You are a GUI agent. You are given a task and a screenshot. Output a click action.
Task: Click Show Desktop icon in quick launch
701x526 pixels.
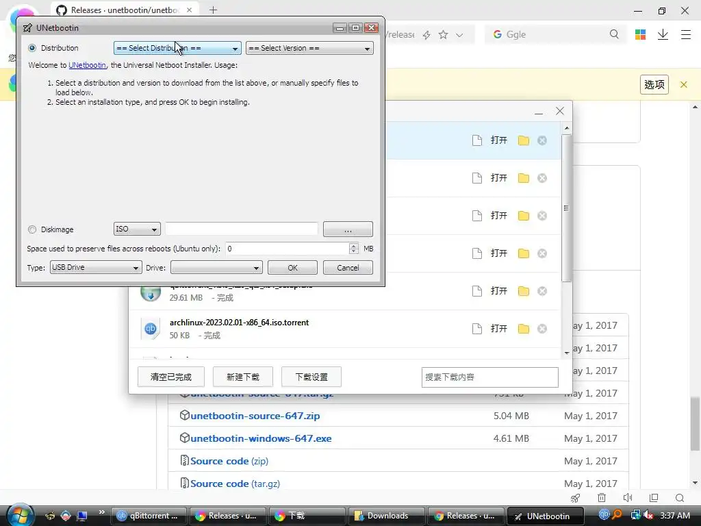pos(82,516)
